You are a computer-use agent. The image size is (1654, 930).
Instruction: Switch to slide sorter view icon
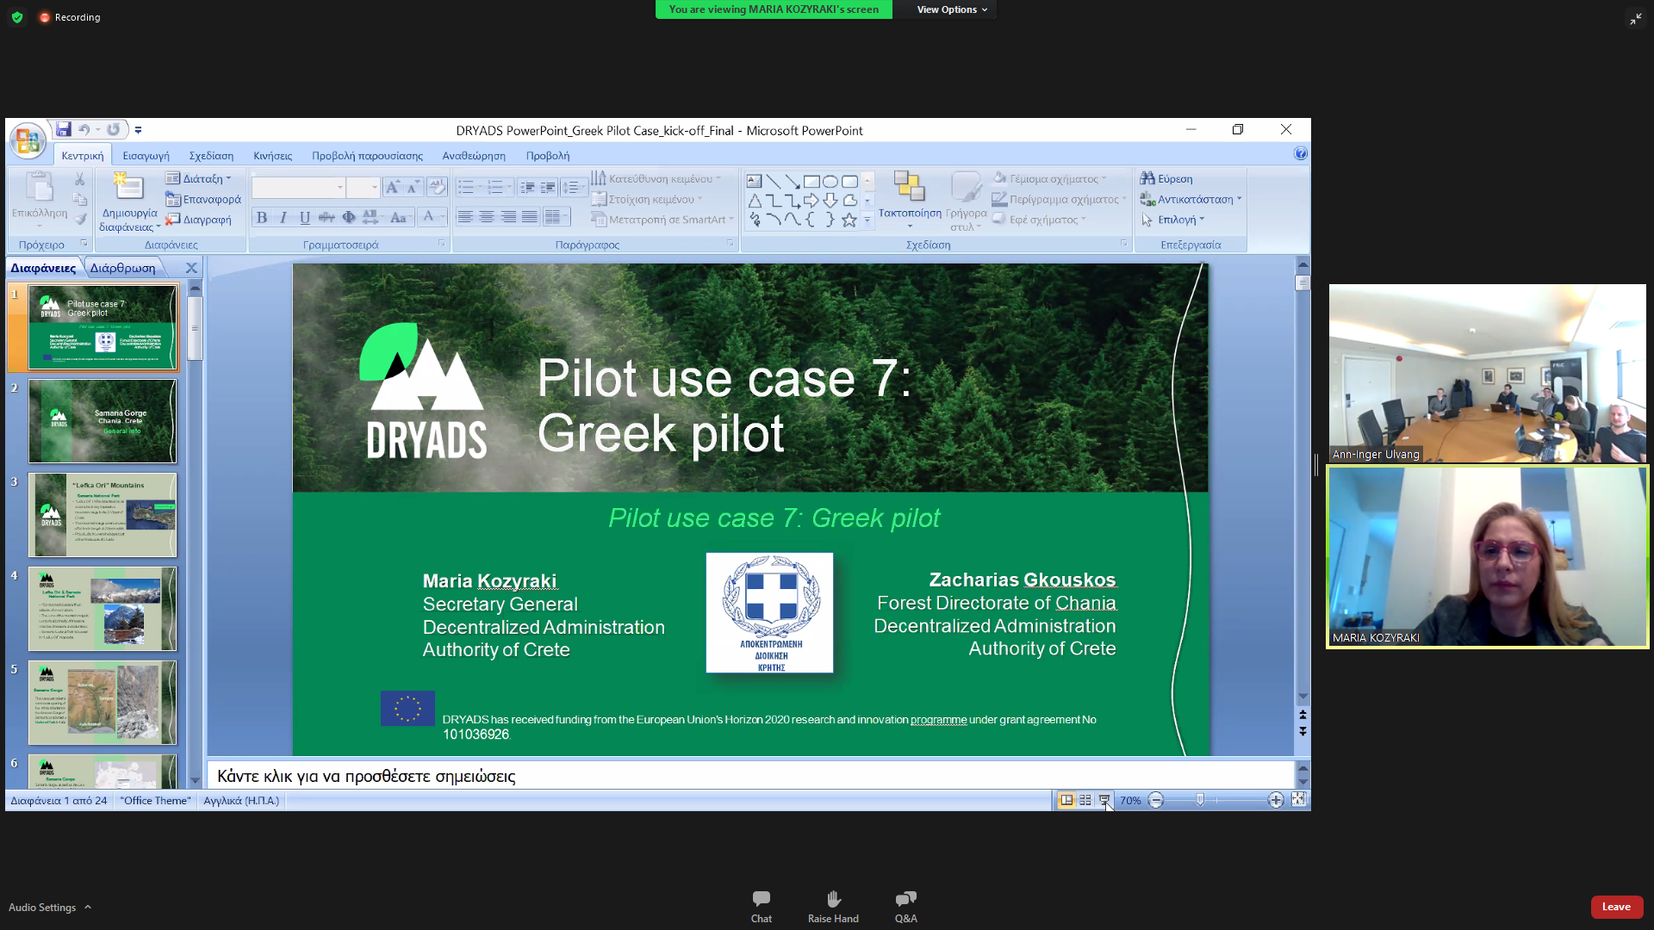(1085, 800)
